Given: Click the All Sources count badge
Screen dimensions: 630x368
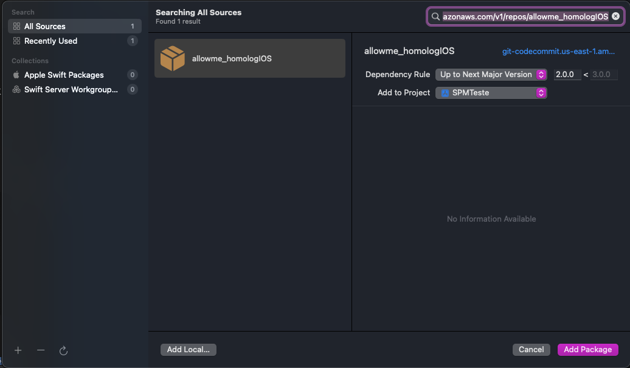Looking at the screenshot, I should click(133, 26).
